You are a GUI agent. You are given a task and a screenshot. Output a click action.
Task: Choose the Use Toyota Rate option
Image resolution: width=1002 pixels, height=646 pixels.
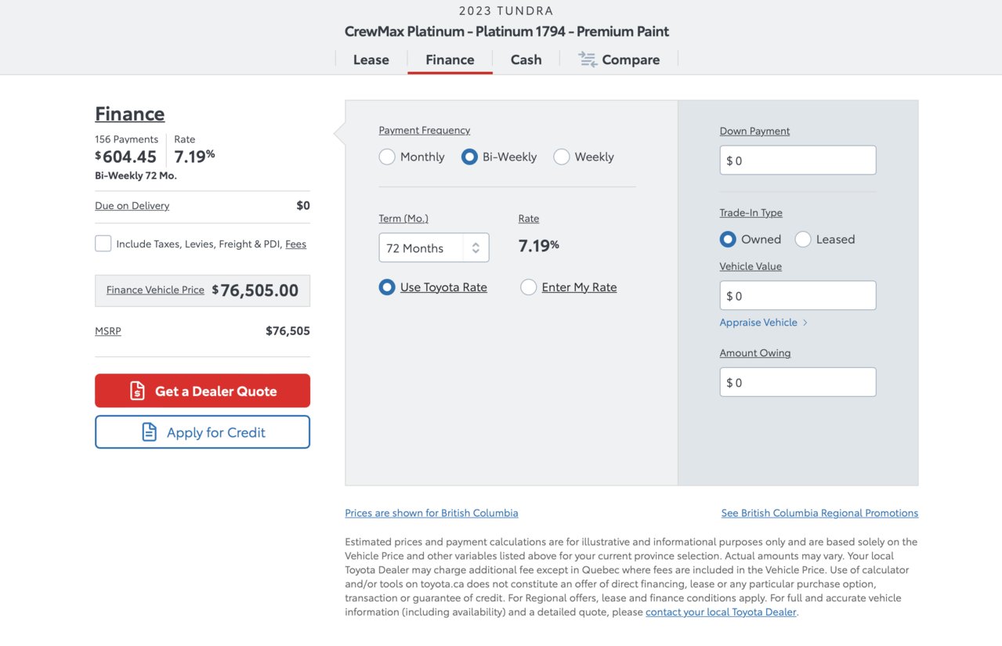[387, 287]
